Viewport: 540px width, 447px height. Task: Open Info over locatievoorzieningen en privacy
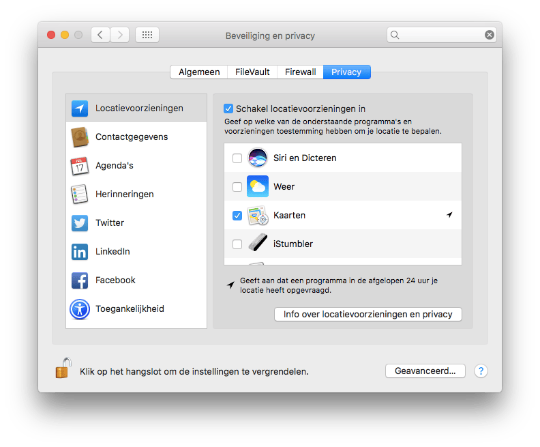pyautogui.click(x=367, y=315)
